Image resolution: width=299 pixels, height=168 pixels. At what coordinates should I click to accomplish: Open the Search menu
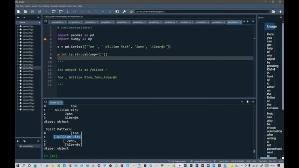28,6
